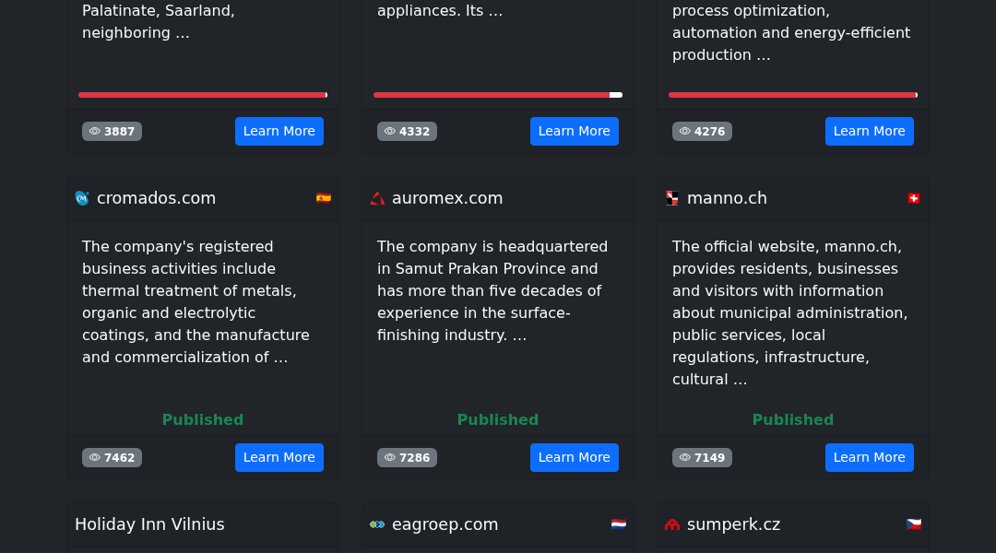The image size is (996, 553).
Task: Click progress bar above 4332 views
Action: [x=498, y=95]
